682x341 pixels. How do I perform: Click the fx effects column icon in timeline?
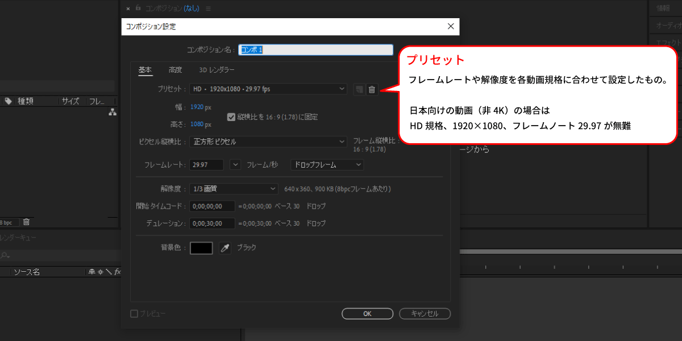pyautogui.click(x=117, y=272)
